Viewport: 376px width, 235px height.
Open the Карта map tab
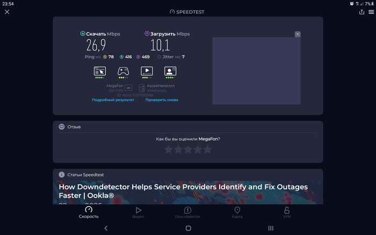click(x=237, y=212)
